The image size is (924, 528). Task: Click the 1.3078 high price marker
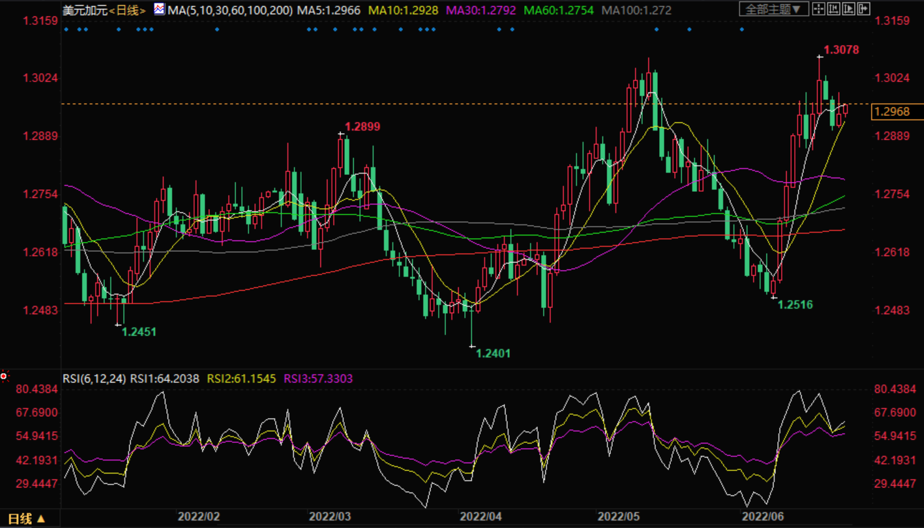coord(841,50)
